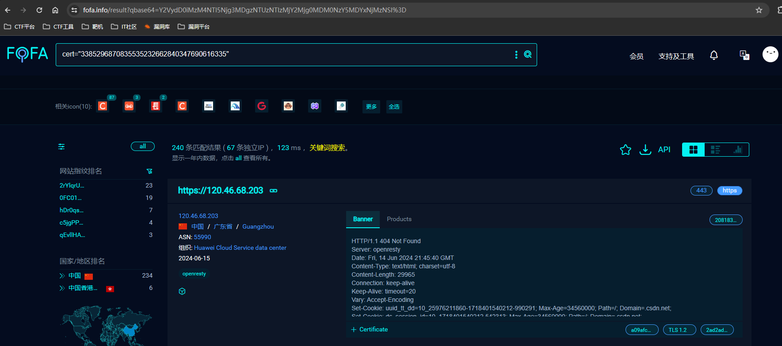Image resolution: width=782 pixels, height=346 pixels.
Task: Open the user avatar profile
Action: point(771,54)
